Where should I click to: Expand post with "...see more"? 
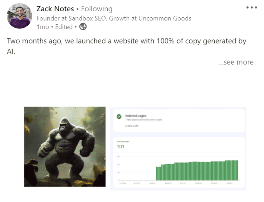[x=236, y=62]
